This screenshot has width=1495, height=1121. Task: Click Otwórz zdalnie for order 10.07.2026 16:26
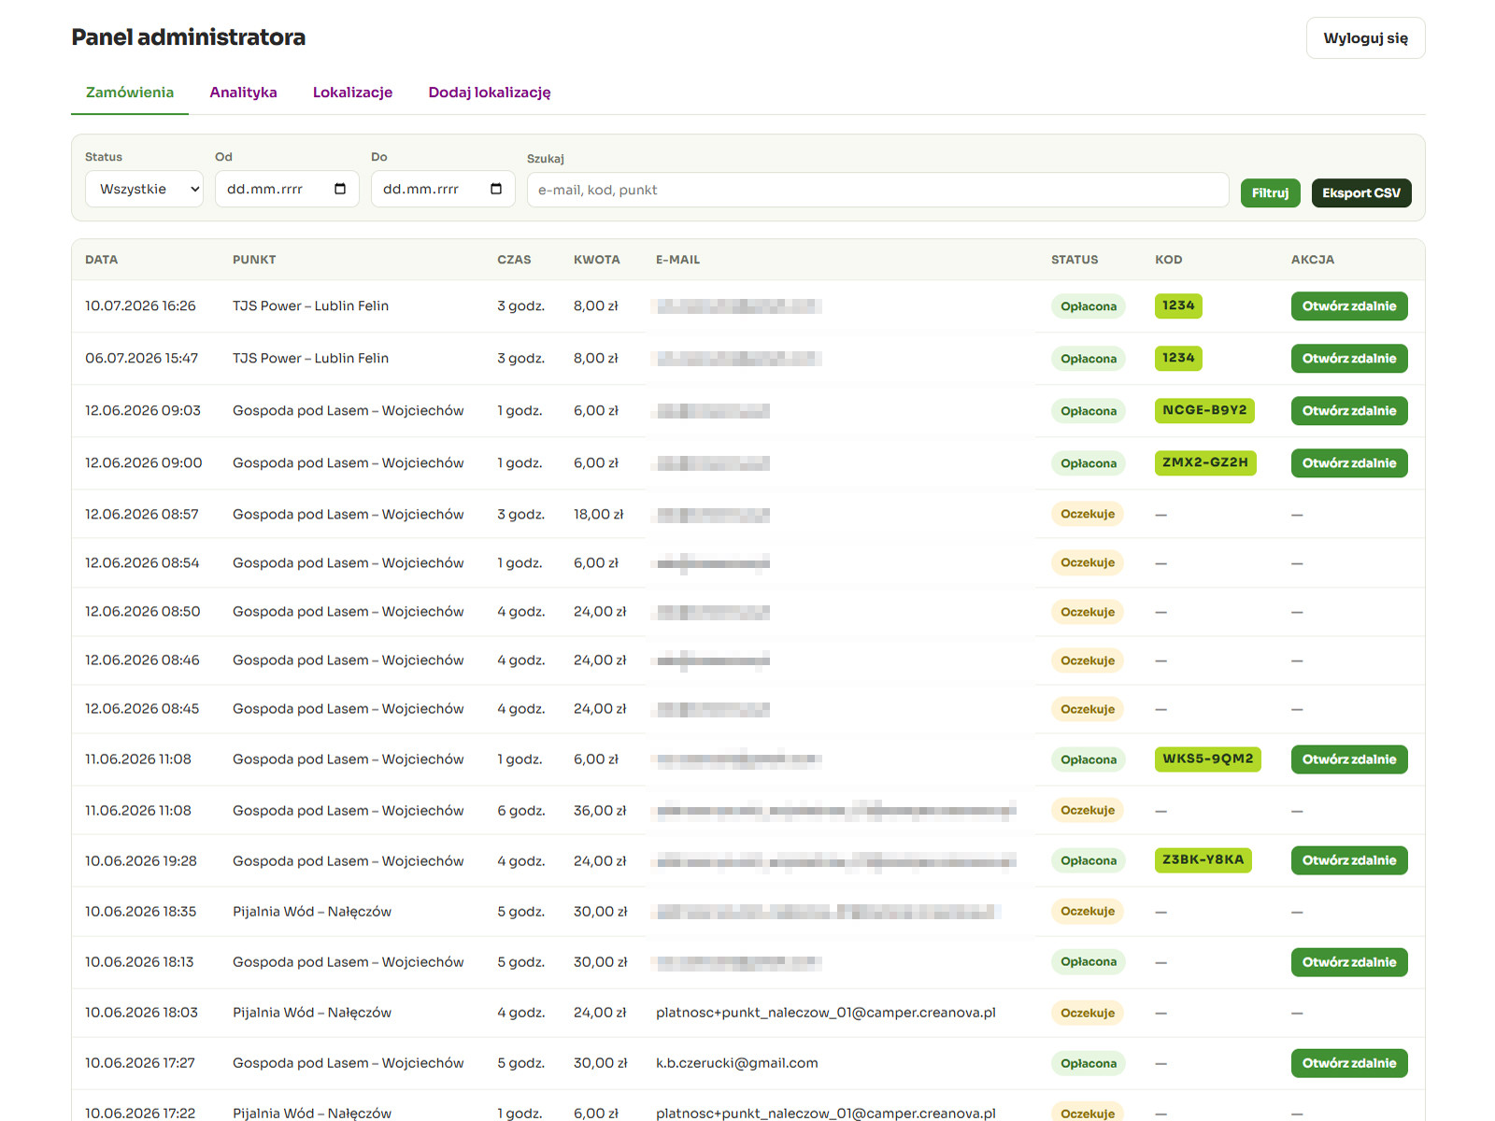click(x=1349, y=306)
